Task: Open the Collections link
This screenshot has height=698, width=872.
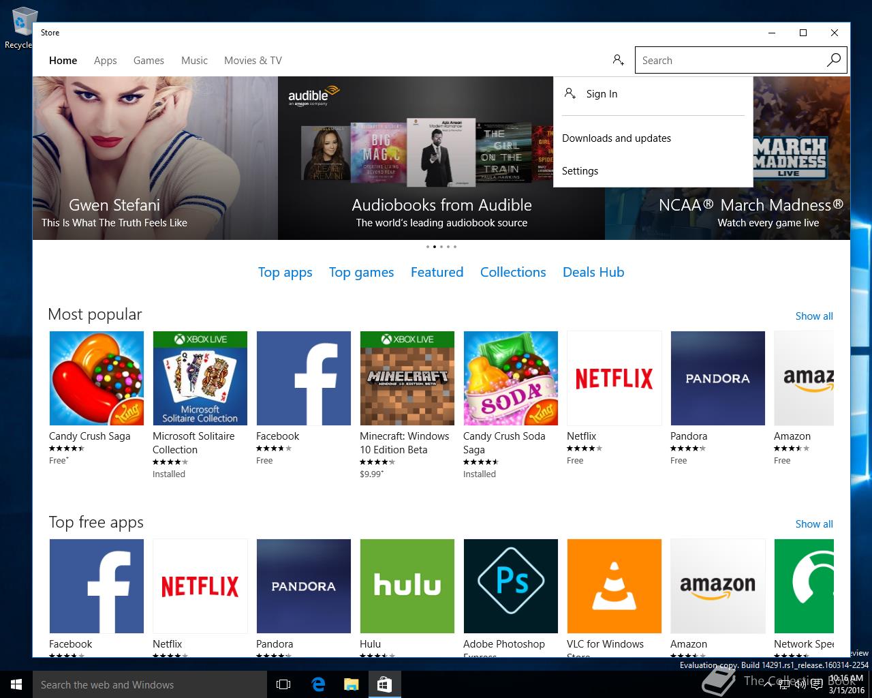Action: click(x=513, y=272)
